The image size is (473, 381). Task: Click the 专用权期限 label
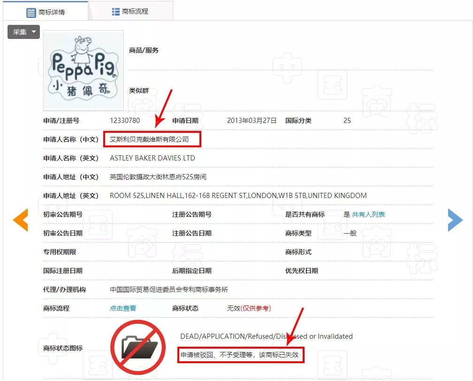(x=60, y=252)
